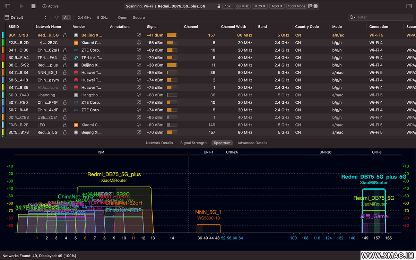
Task: Toggle the Secure networks filter
Action: coord(139,17)
